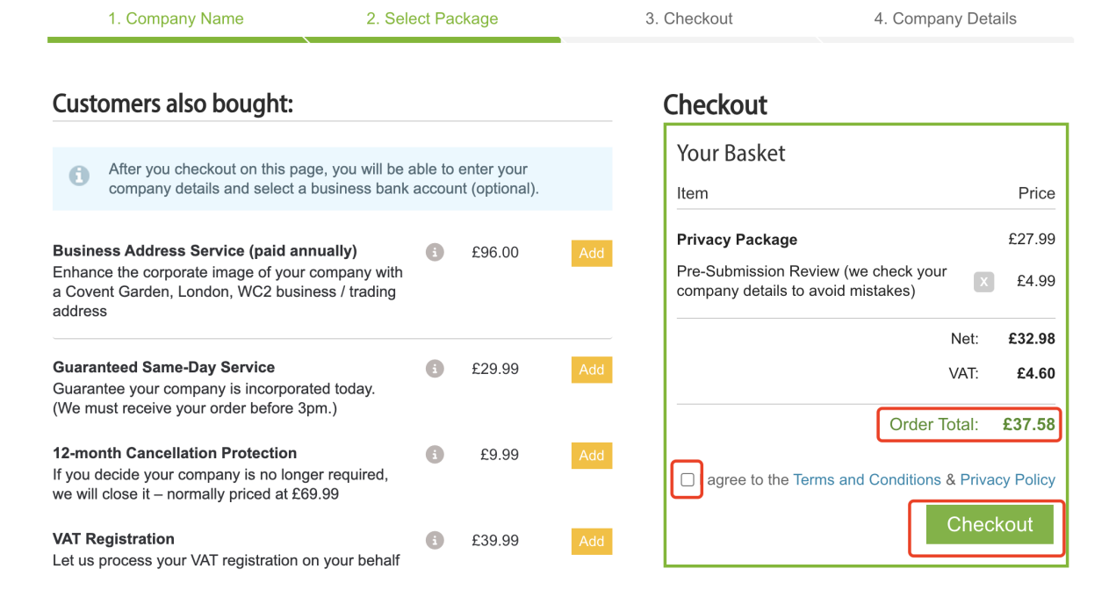Go to step 4 Company Details
This screenshot has height=590, width=1116.
point(946,19)
